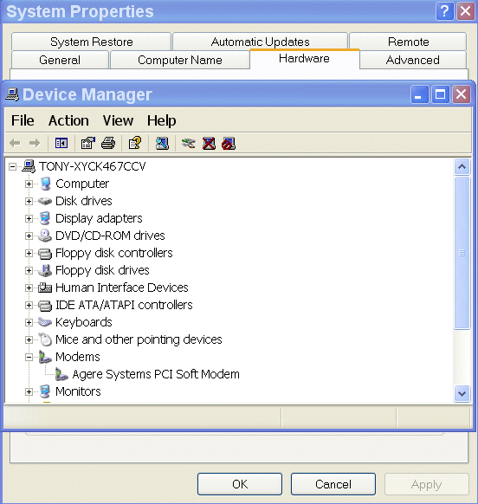Click the OK button
This screenshot has height=504, width=478.
(x=240, y=484)
